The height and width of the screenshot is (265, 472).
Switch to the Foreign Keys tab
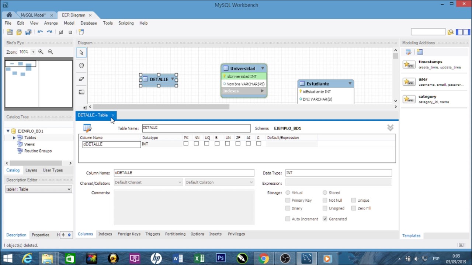click(x=129, y=234)
